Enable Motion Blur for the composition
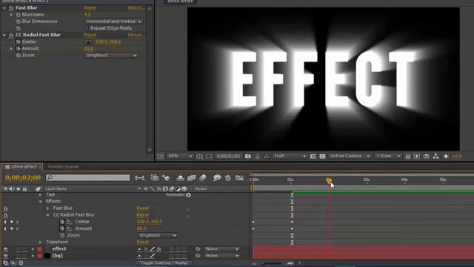The height and width of the screenshot is (267, 474). click(x=202, y=178)
